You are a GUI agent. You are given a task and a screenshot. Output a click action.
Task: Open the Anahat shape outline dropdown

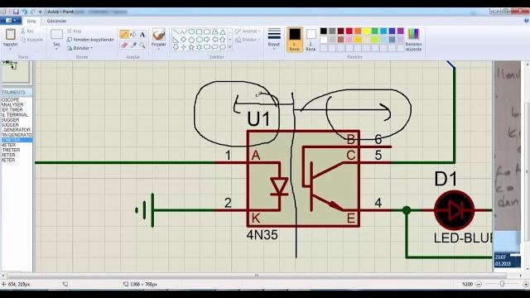248,31
